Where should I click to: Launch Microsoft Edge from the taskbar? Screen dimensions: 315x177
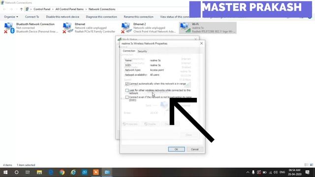click(x=51, y=172)
